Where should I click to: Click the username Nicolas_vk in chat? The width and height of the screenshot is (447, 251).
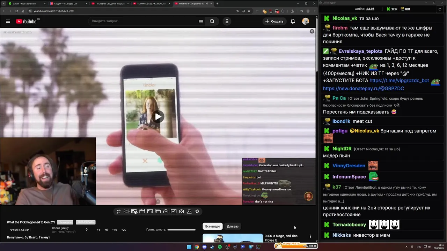[345, 18]
